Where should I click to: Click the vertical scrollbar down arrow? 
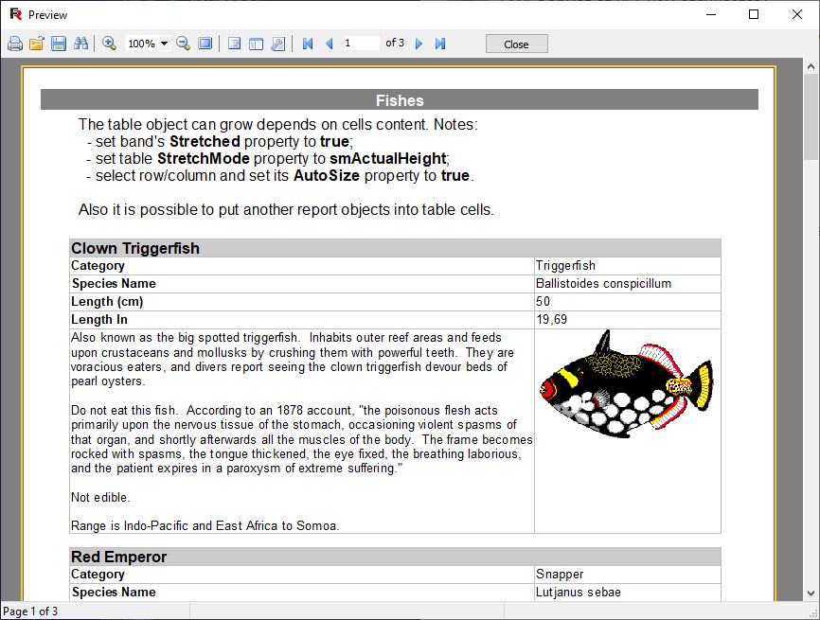811,593
